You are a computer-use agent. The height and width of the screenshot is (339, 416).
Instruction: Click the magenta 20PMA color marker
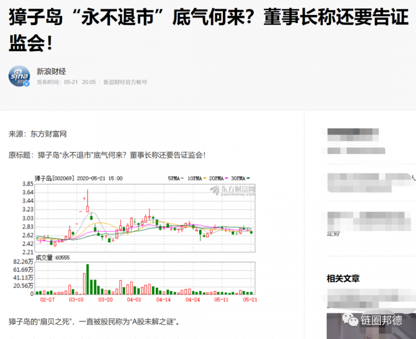pyautogui.click(x=226, y=178)
